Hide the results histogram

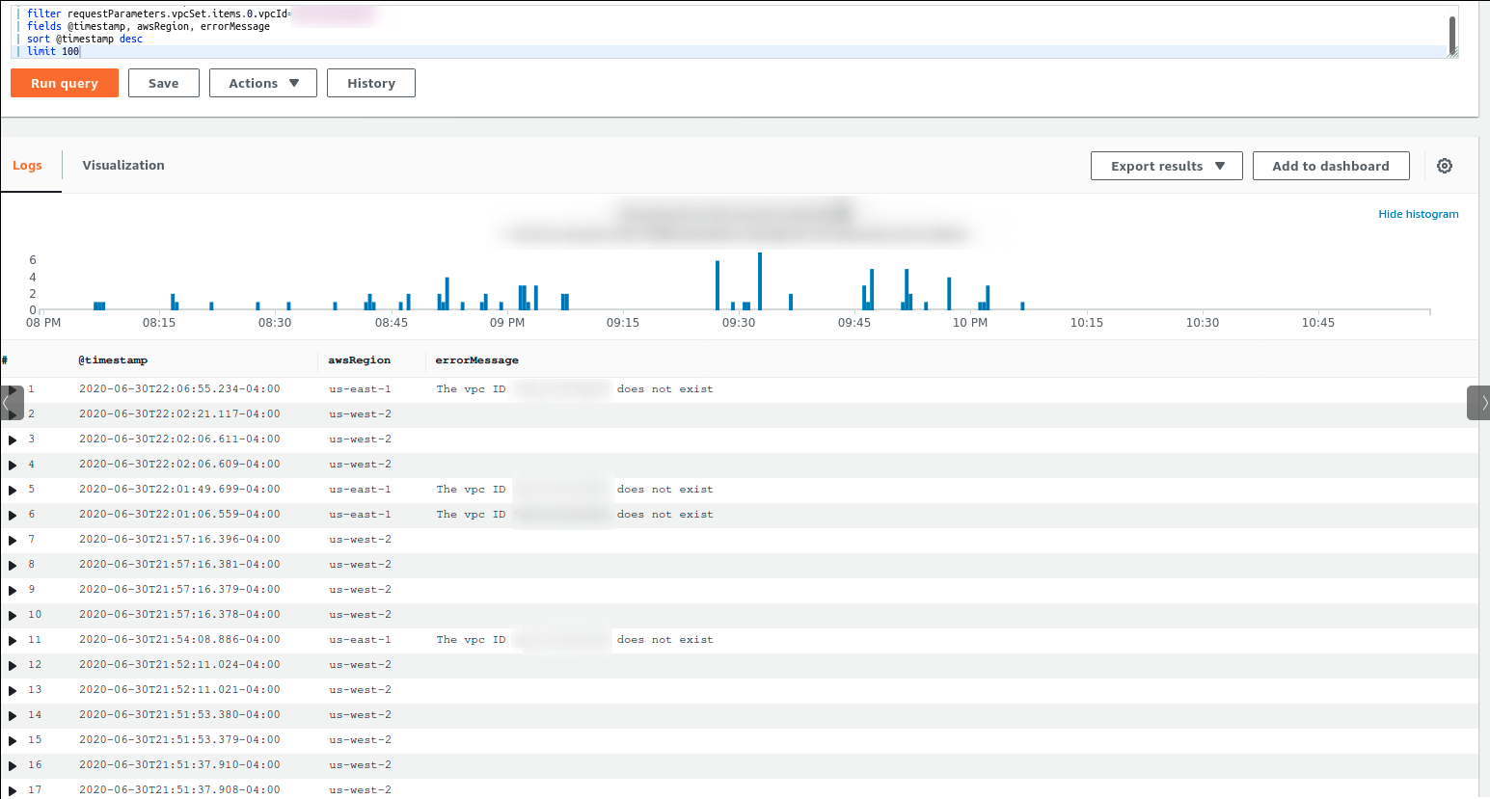[1418, 213]
